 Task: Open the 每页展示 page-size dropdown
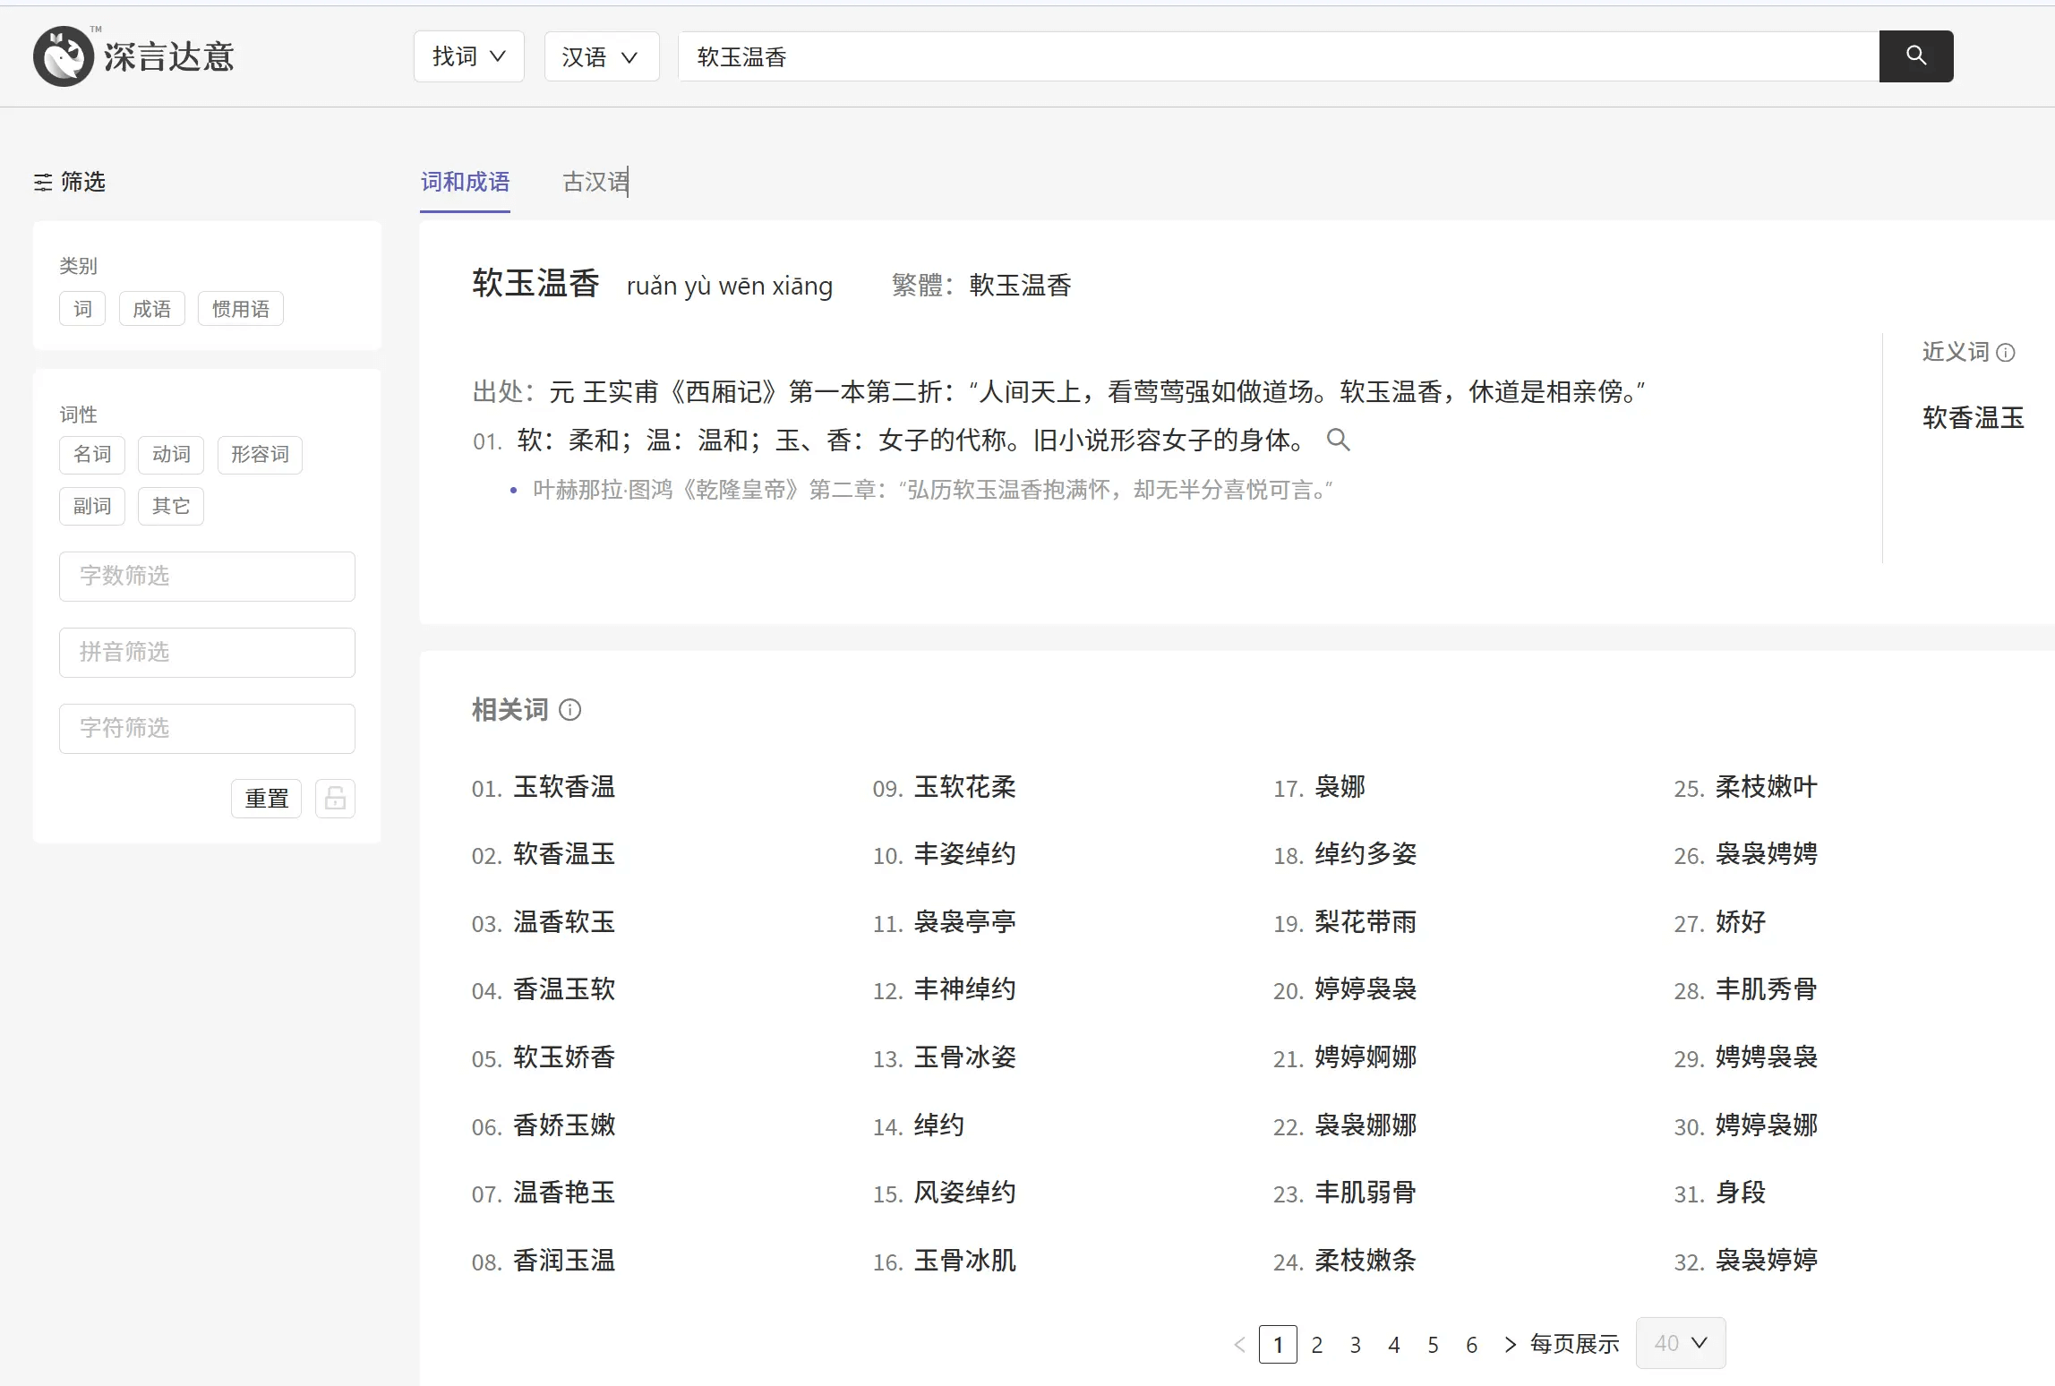[1680, 1343]
